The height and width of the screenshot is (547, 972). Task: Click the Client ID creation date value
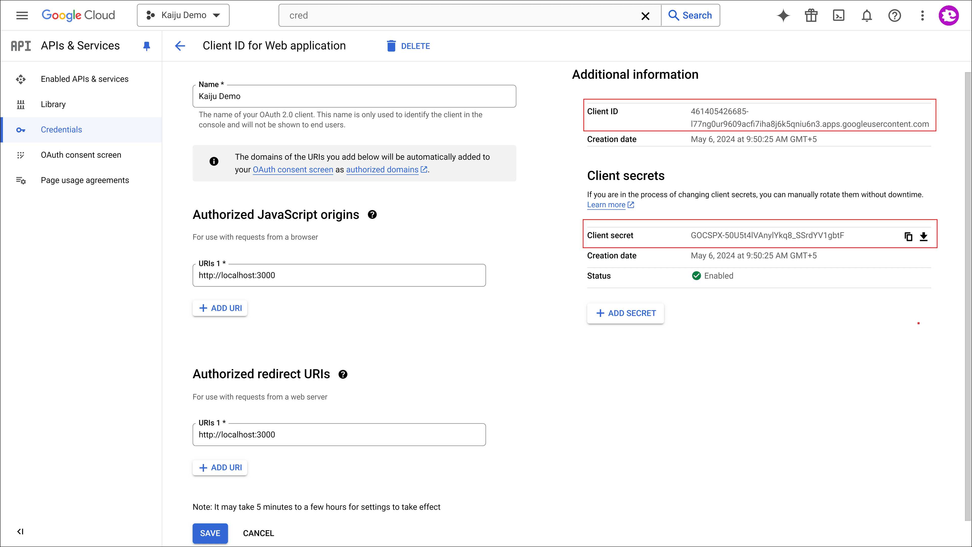pos(754,139)
